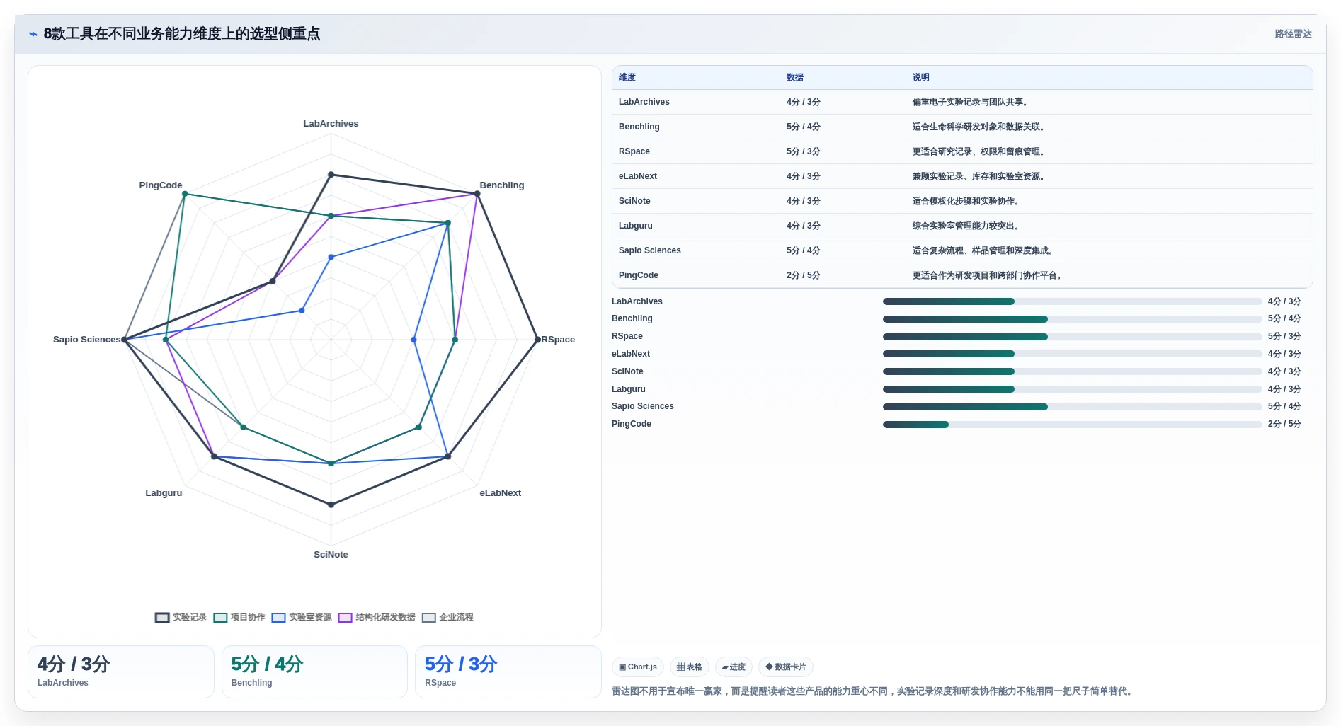The width and height of the screenshot is (1341, 726).
Task: Click the 2分 / 5分 table cell
Action: pyautogui.click(x=803, y=275)
